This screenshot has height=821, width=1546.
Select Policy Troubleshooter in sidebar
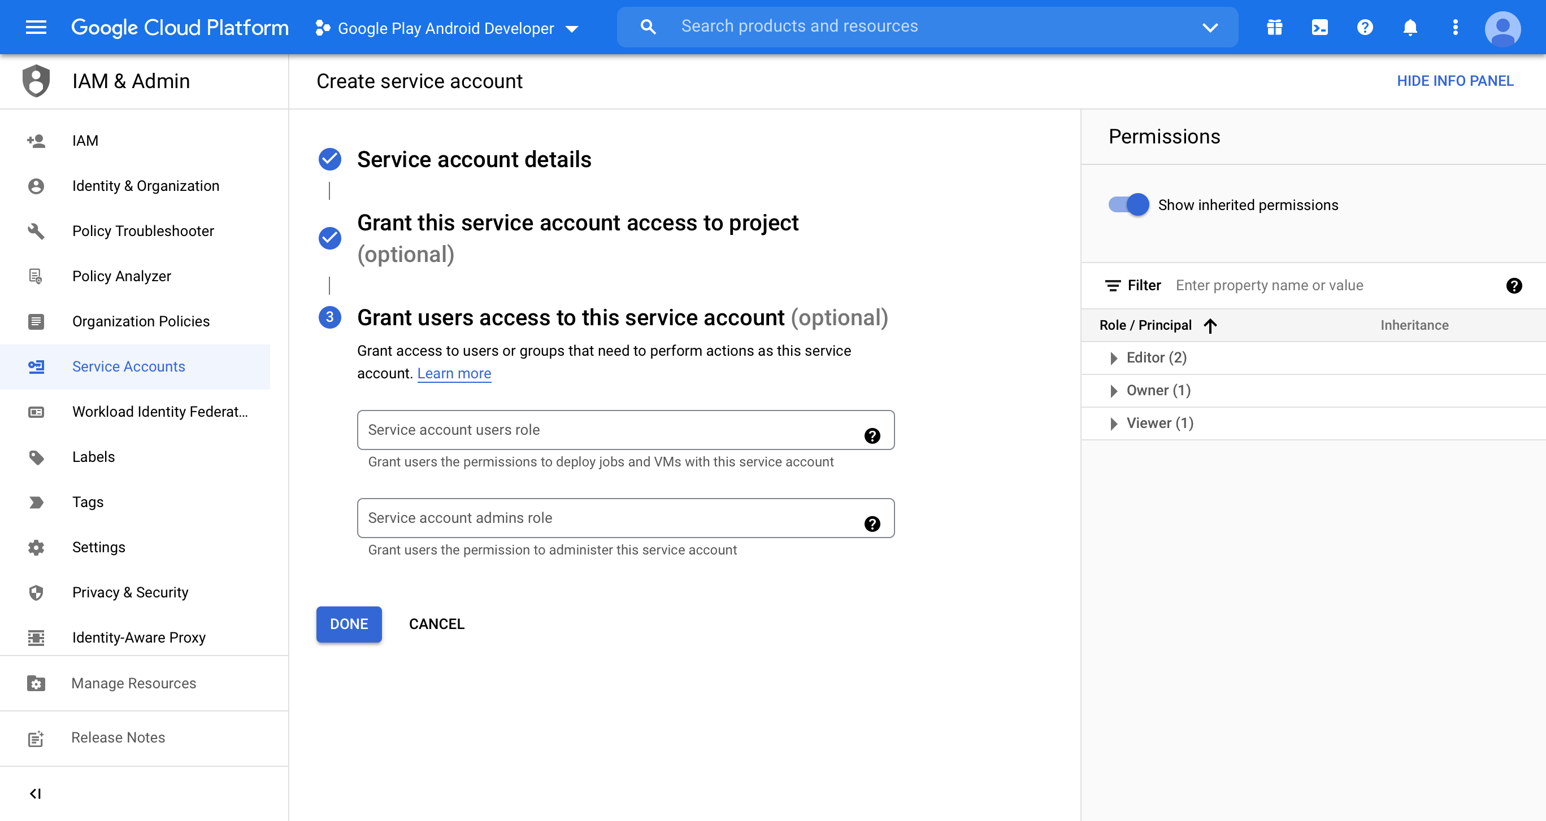pyautogui.click(x=143, y=231)
